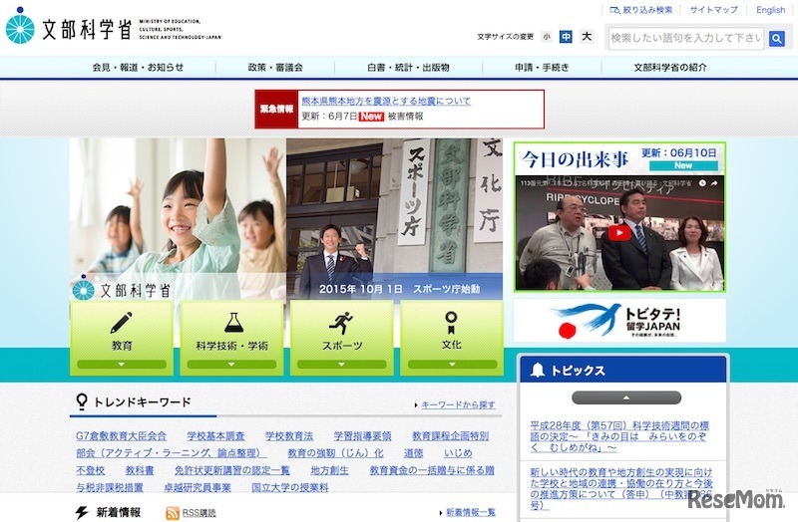The width and height of the screenshot is (798, 522).
Task: Click the running figure icon for スポーツ
Action: pos(341,322)
